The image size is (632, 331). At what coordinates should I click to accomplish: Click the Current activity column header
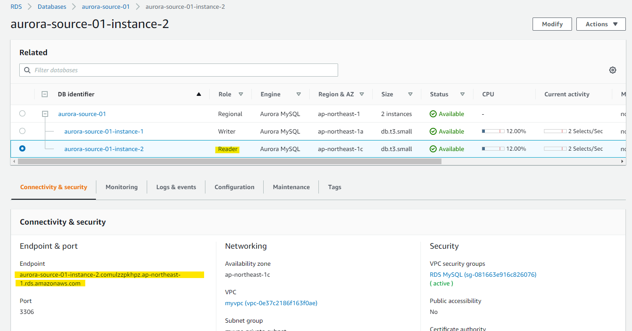(x=567, y=94)
